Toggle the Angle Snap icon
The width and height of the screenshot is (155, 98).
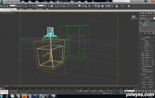pyautogui.click(x=58, y=6)
